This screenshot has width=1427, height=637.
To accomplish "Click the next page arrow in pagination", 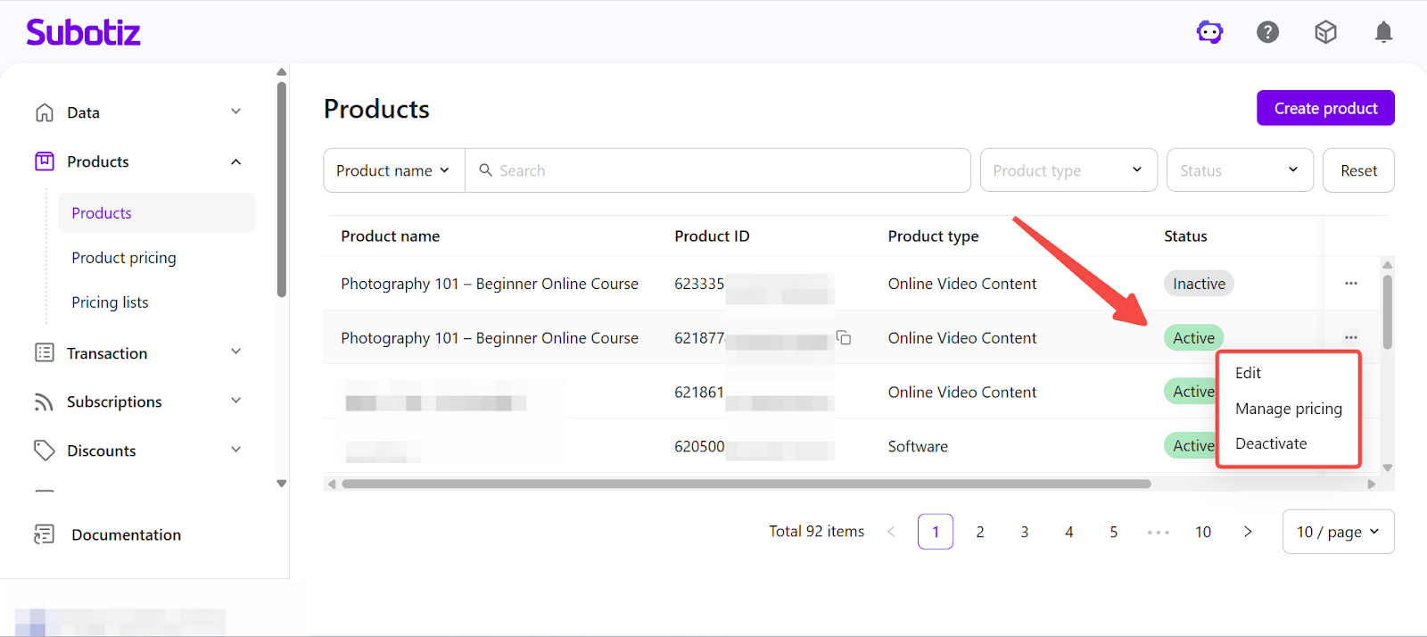I will 1248,532.
